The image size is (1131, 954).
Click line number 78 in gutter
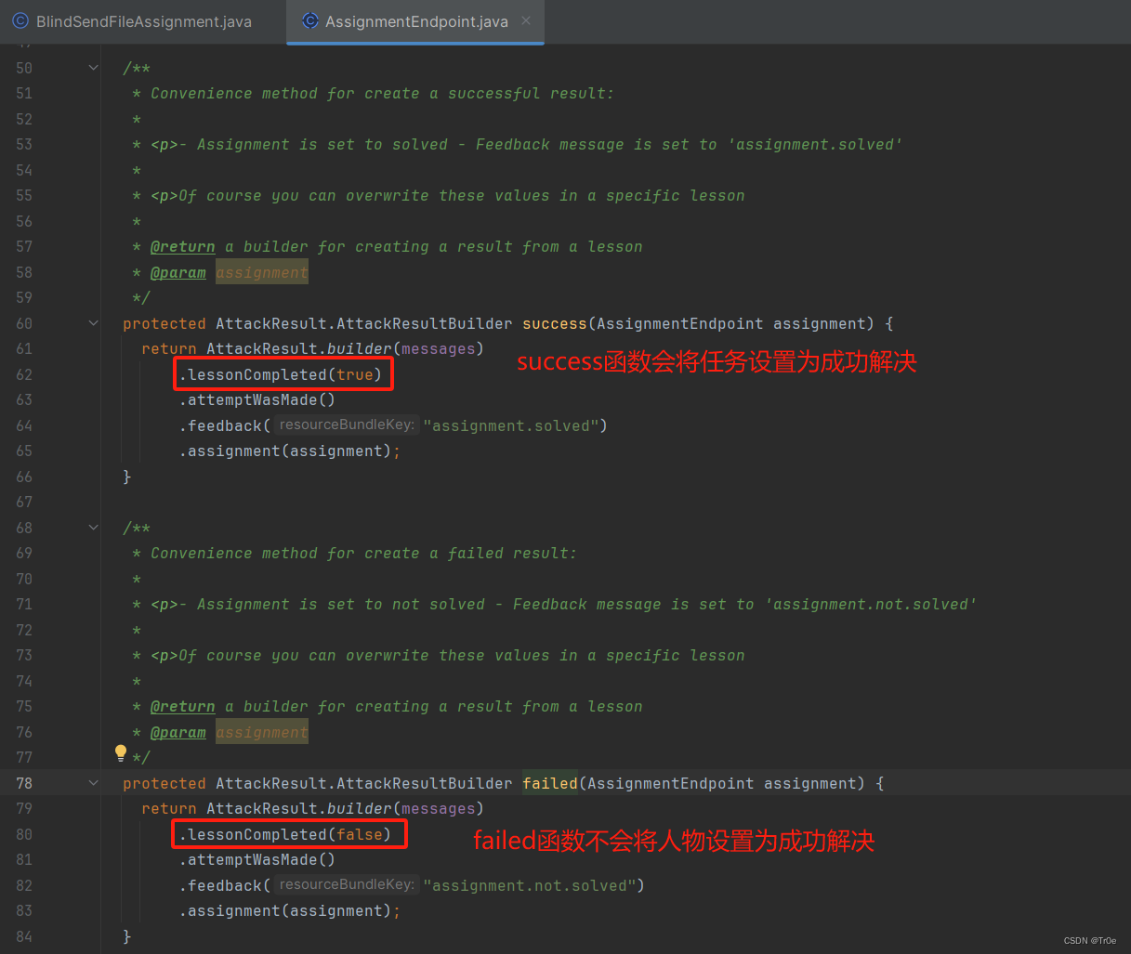(x=24, y=783)
